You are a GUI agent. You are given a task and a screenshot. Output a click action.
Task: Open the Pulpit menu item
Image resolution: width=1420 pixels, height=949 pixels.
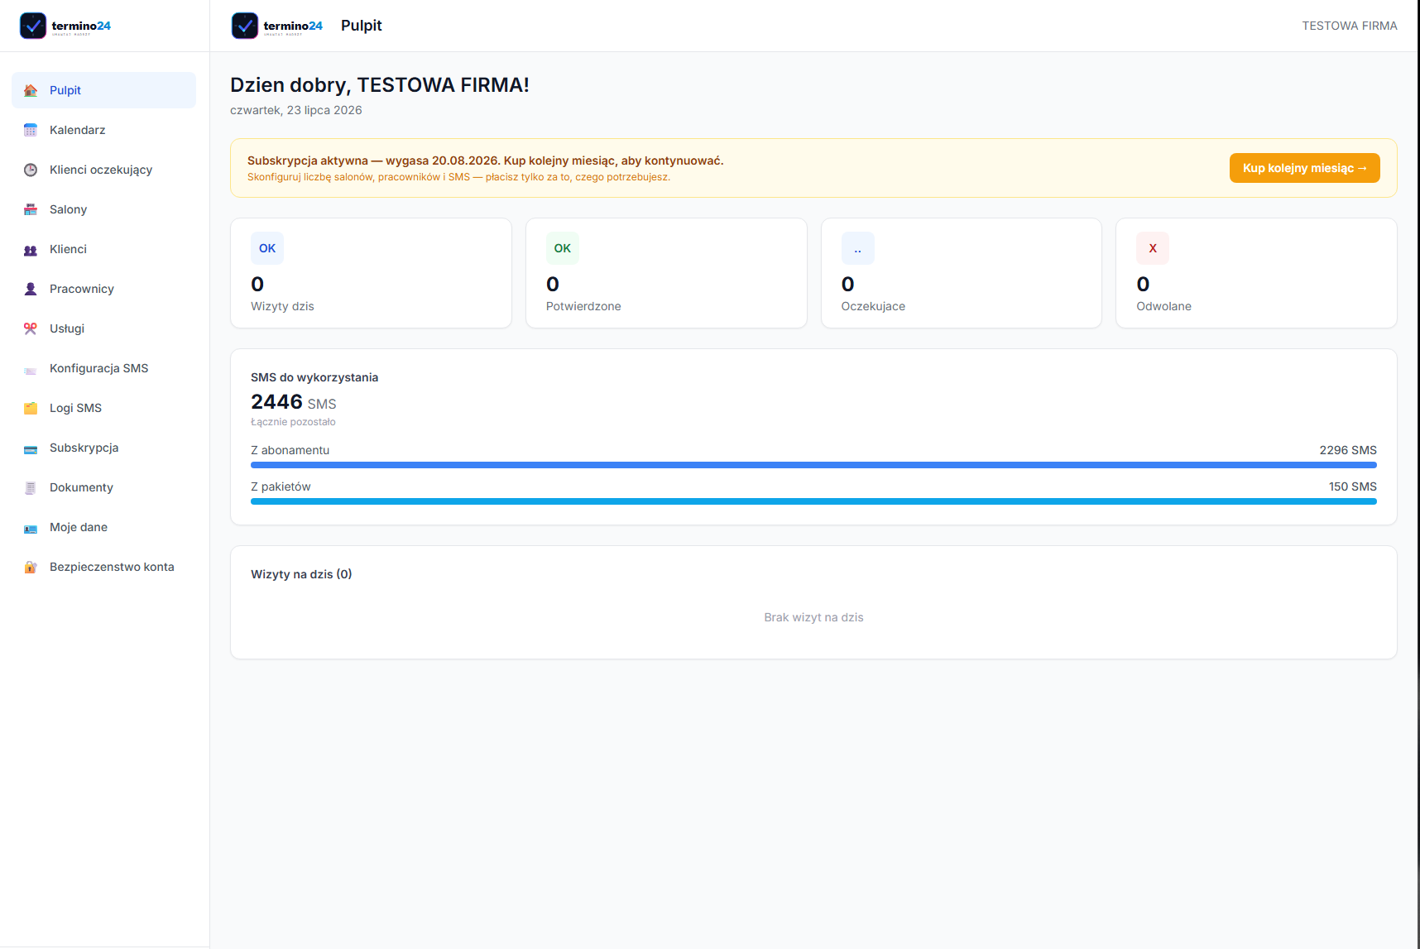(103, 90)
